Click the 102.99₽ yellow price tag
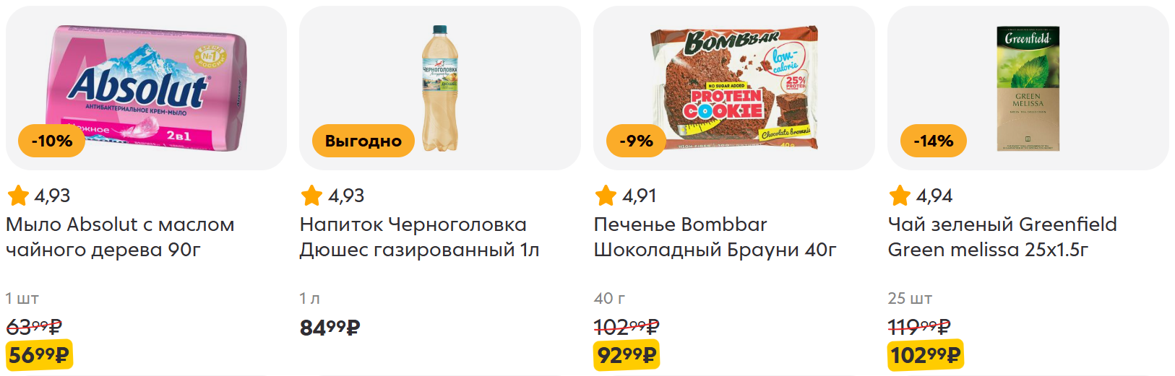The image size is (1175, 376). [x=926, y=355]
